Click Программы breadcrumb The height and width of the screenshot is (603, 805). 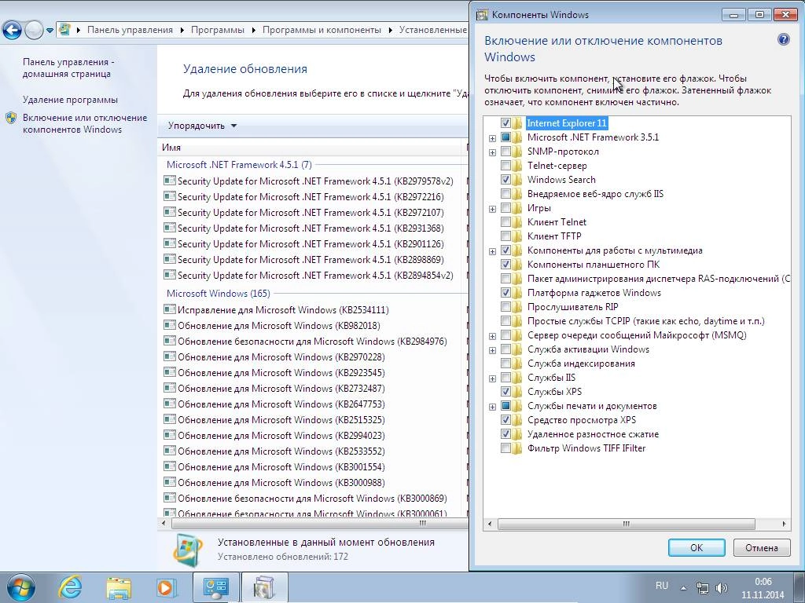(217, 30)
